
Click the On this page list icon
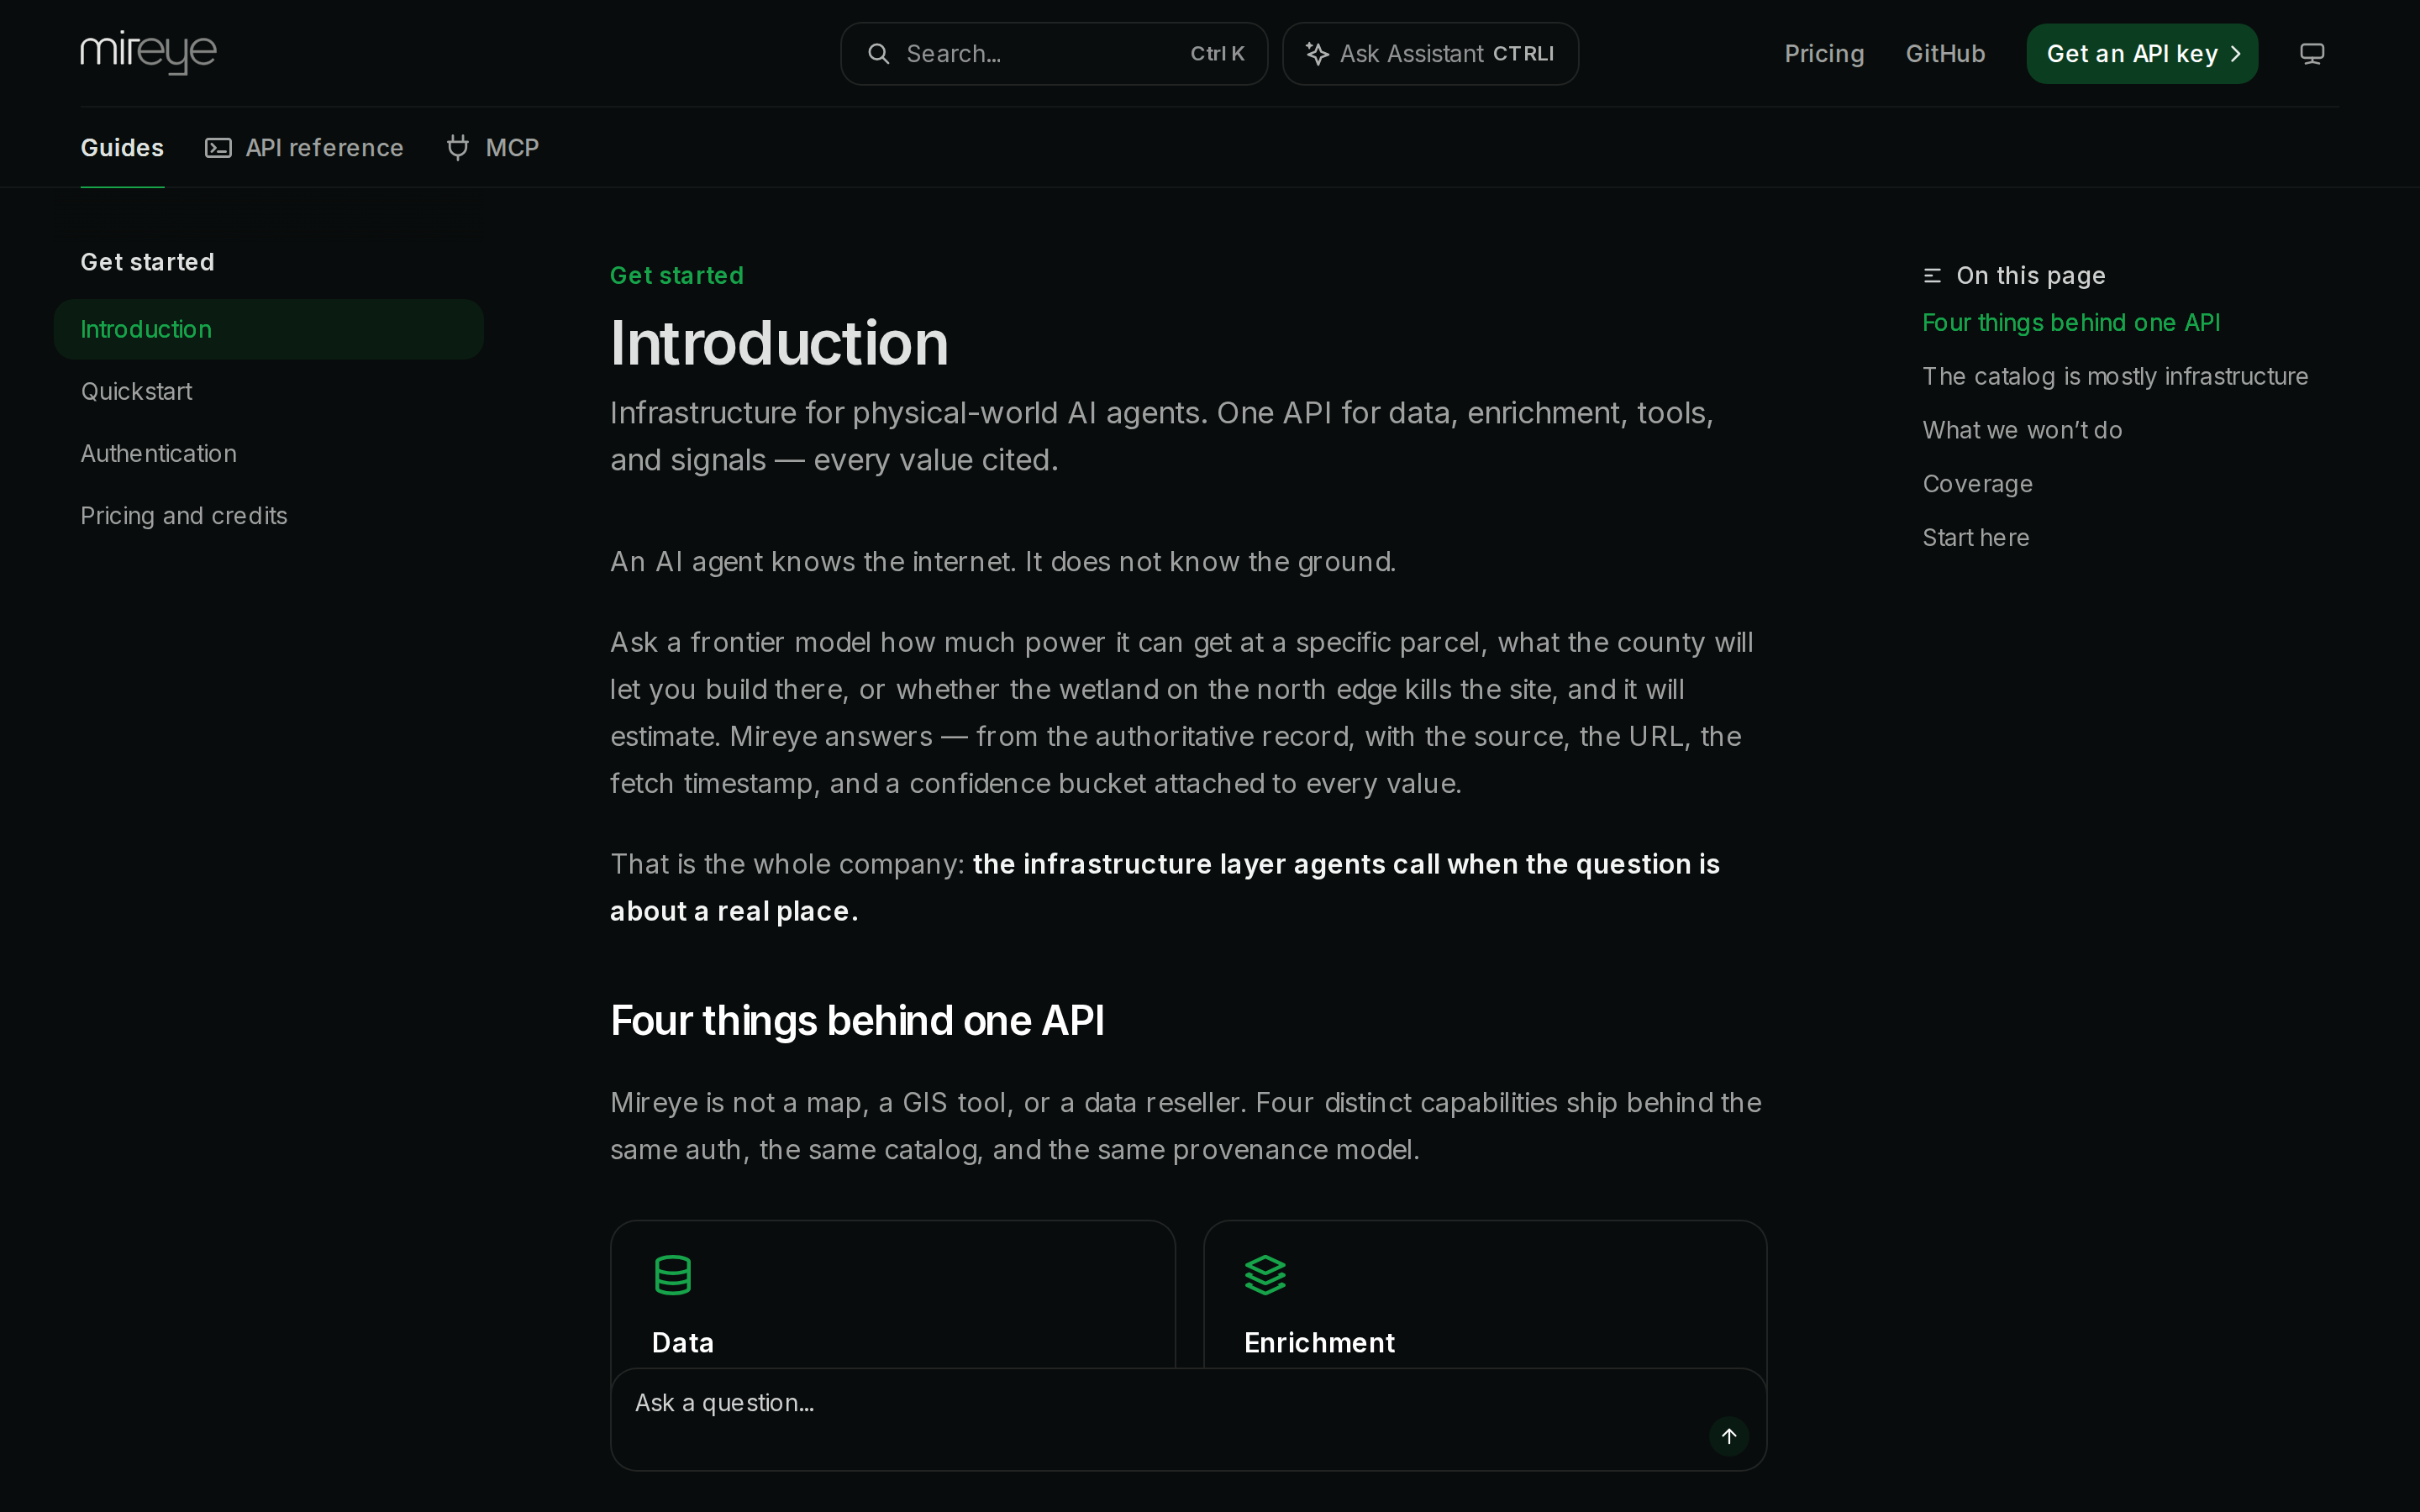pyautogui.click(x=1932, y=276)
